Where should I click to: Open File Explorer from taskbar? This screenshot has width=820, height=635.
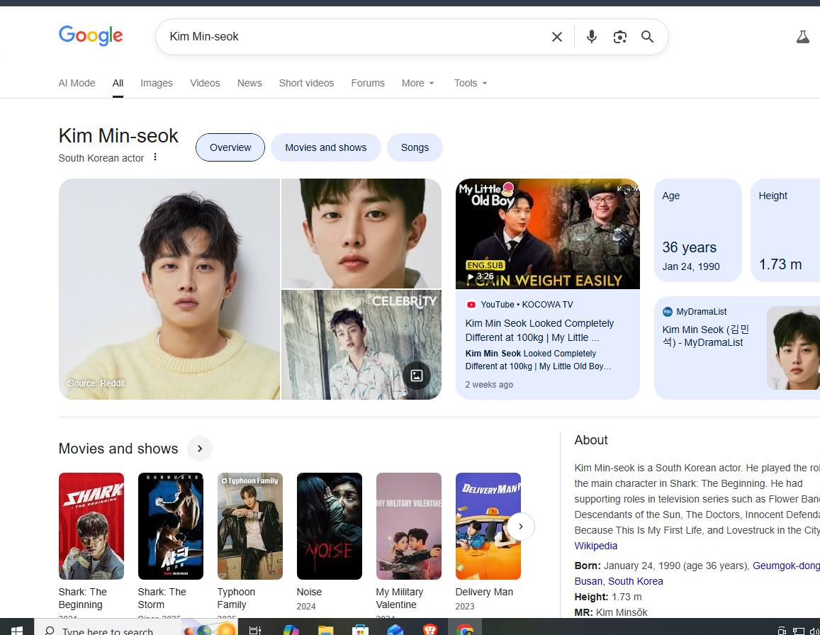pos(325,630)
